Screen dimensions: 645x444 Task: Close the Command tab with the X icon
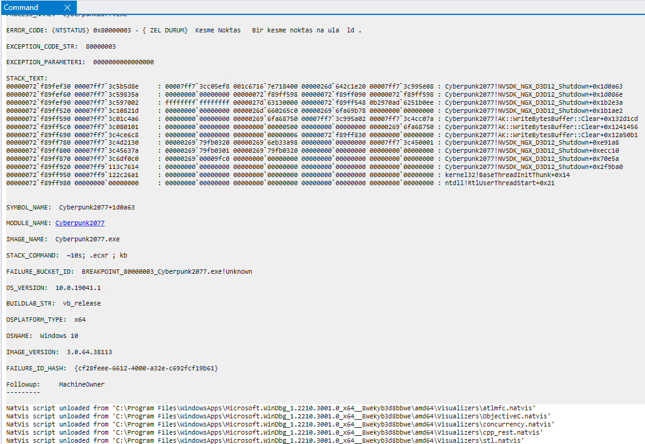(67, 7)
